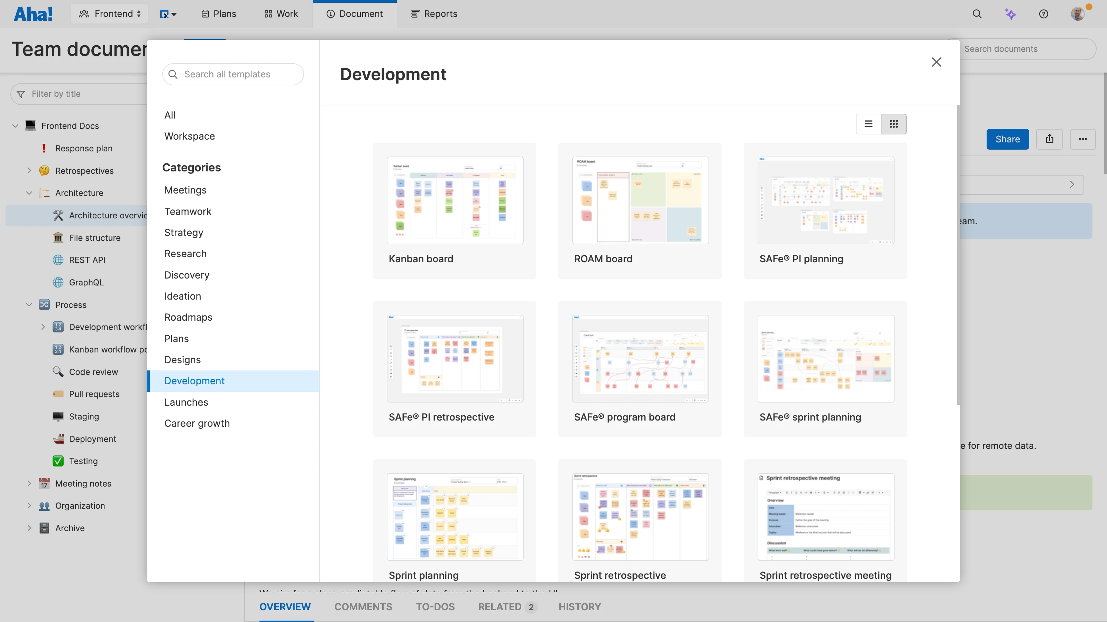
Task: Click the Aha! AI sparkle icon
Action: (x=1011, y=14)
